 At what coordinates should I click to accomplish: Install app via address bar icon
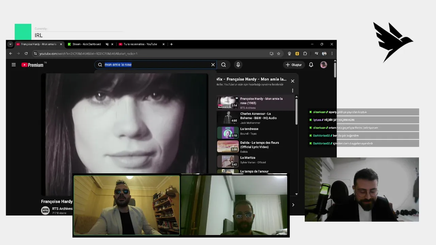(x=271, y=53)
